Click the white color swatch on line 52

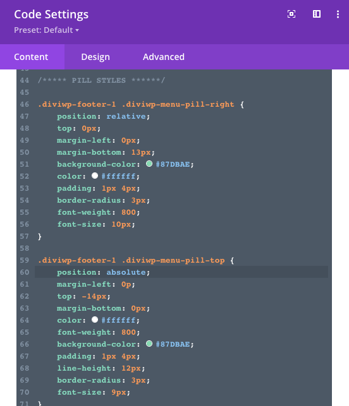pyautogui.click(x=95, y=176)
